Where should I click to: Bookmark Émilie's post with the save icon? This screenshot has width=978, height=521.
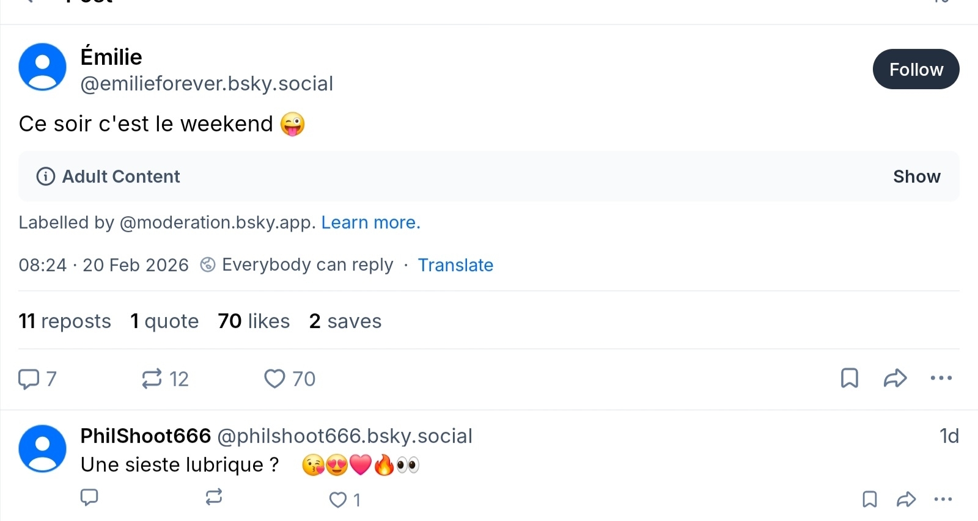850,378
